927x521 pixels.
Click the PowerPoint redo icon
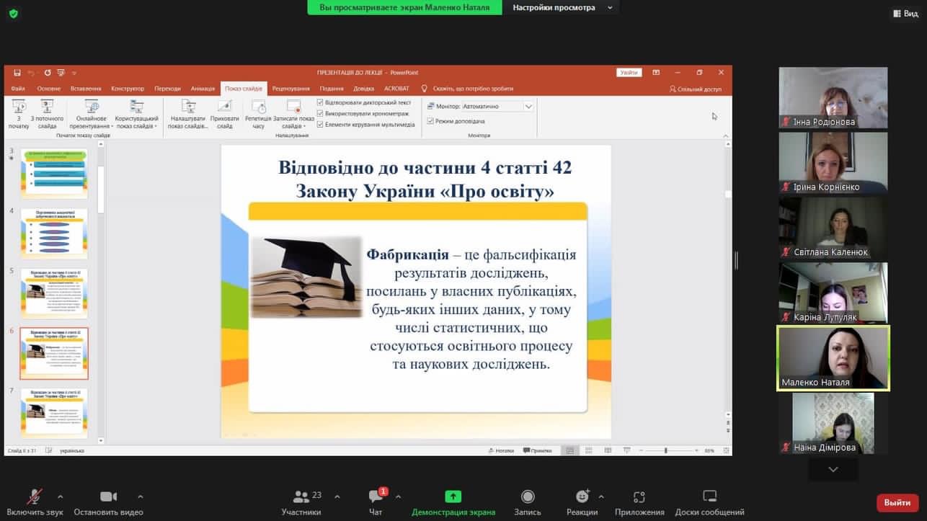(x=48, y=73)
